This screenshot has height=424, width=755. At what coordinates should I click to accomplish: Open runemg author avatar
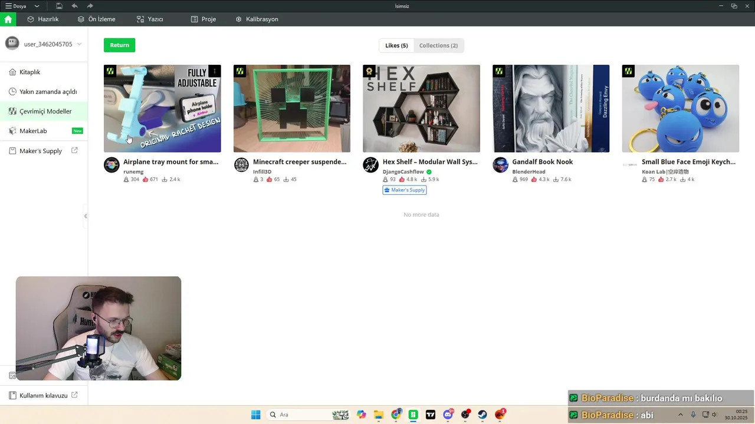111,165
